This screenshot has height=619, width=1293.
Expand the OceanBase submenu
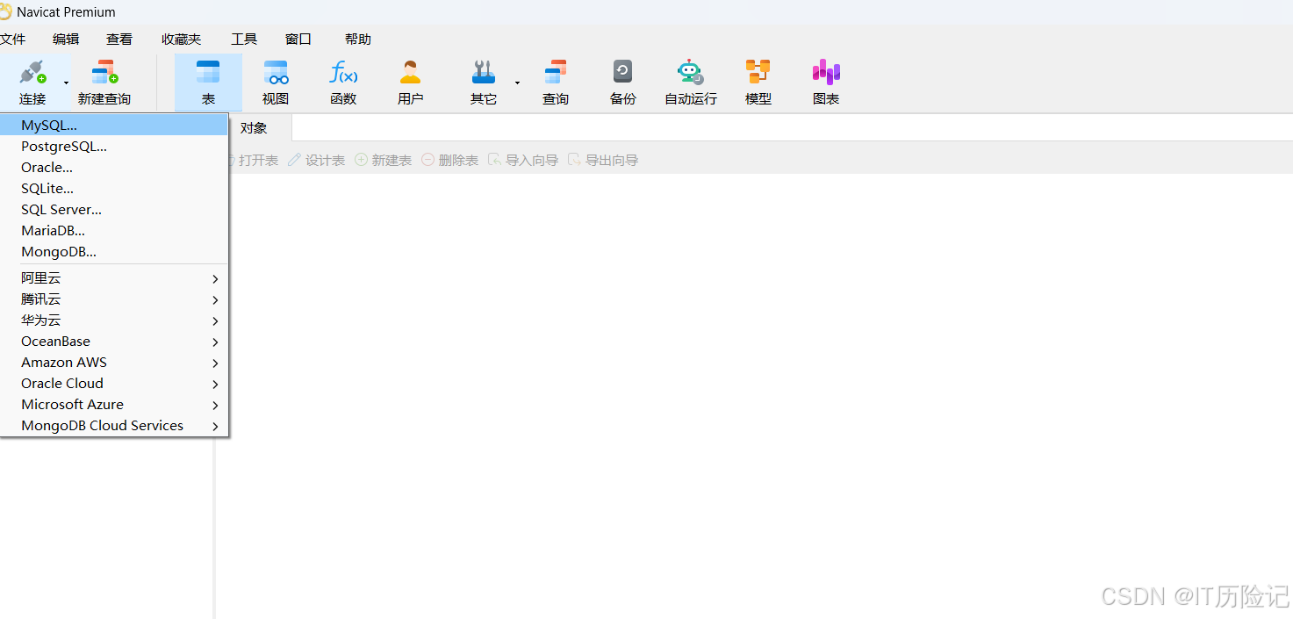pyautogui.click(x=114, y=342)
